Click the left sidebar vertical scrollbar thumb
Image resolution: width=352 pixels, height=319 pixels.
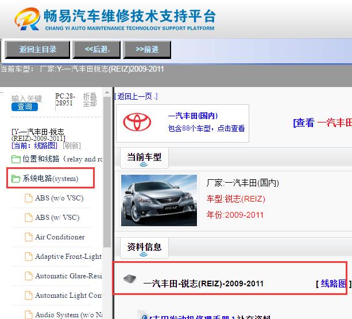(107, 172)
